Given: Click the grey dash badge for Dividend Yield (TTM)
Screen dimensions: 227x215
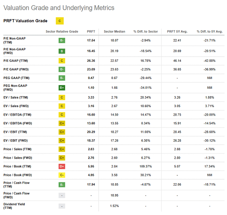Looking at the screenshot, I should pos(62,206).
